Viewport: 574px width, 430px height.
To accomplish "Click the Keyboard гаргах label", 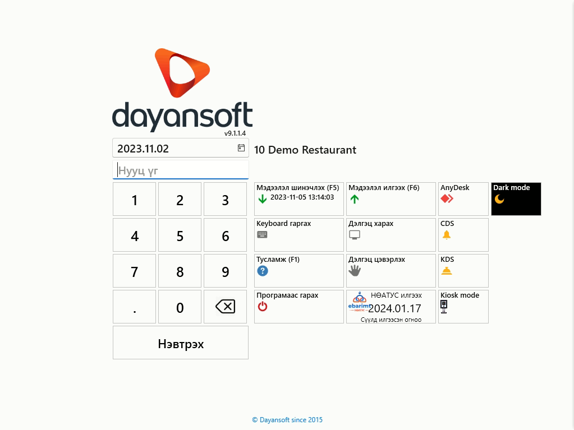I will click(284, 224).
